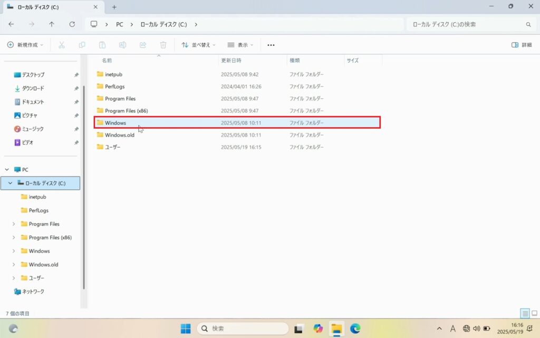
Task: Expand Windows.old in navigation tree
Action: pyautogui.click(x=14, y=265)
